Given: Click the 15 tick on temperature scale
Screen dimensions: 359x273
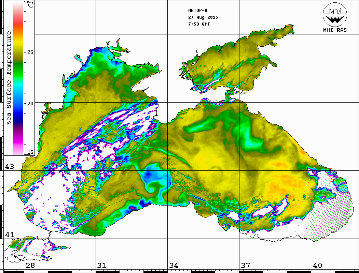Looking at the screenshot, I should (30, 152).
